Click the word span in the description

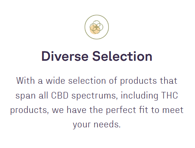pos(25,96)
